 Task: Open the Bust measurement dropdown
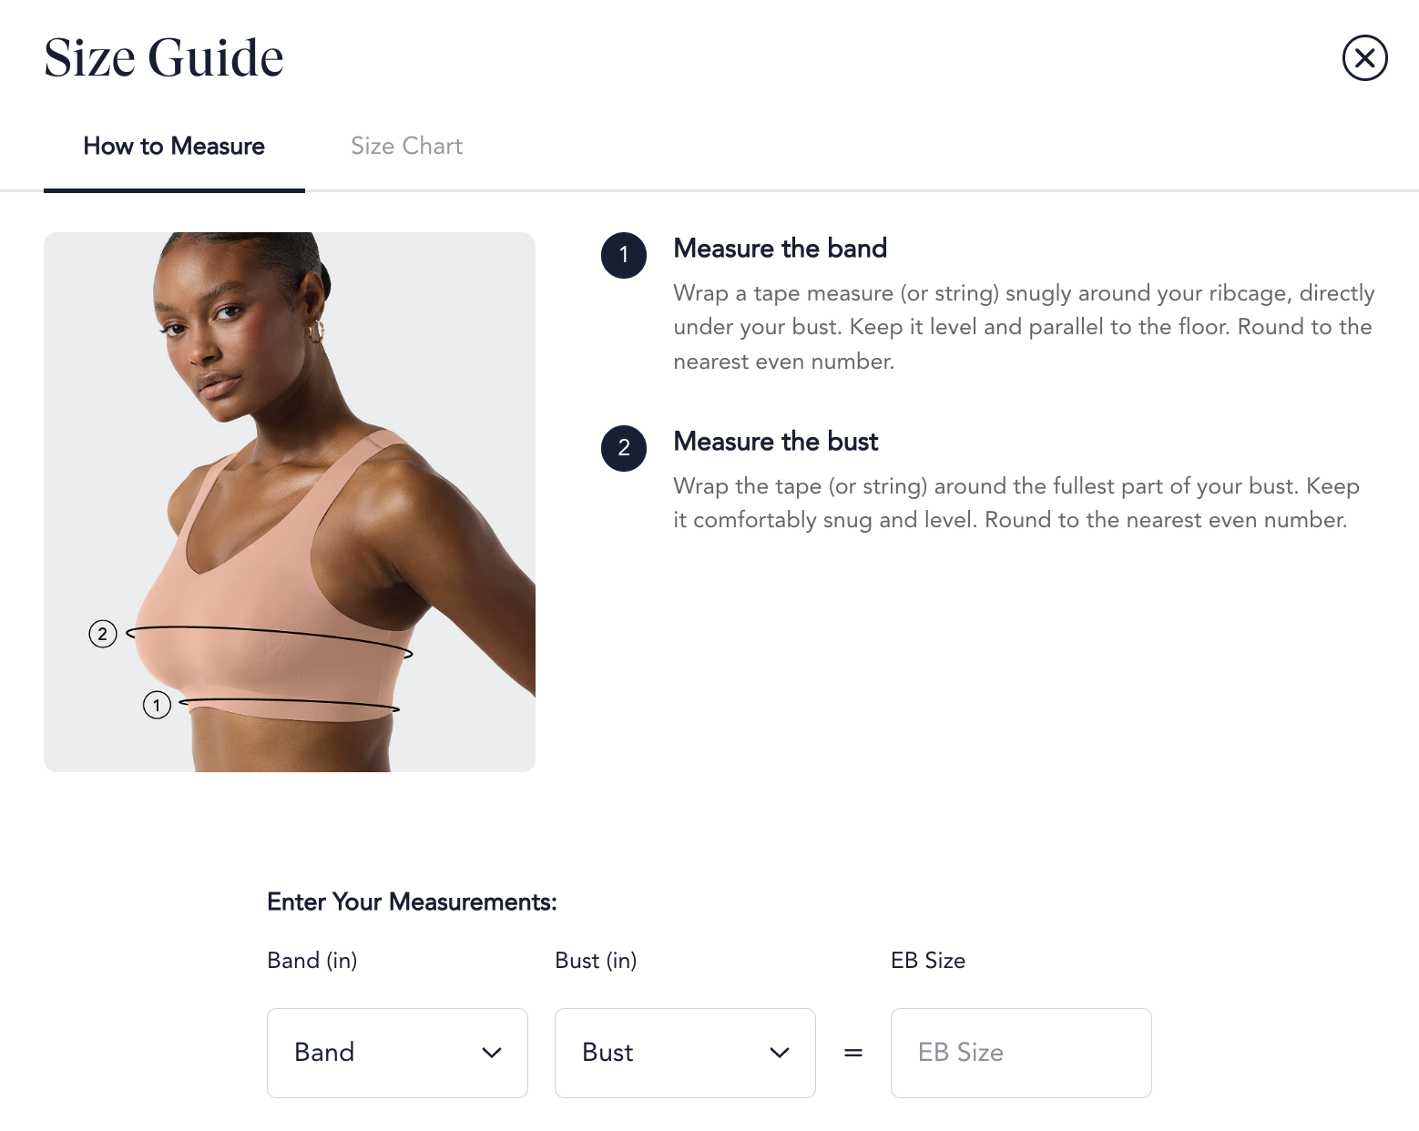pyautogui.click(x=685, y=1053)
